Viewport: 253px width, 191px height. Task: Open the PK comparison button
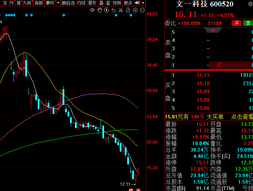[12, 3]
